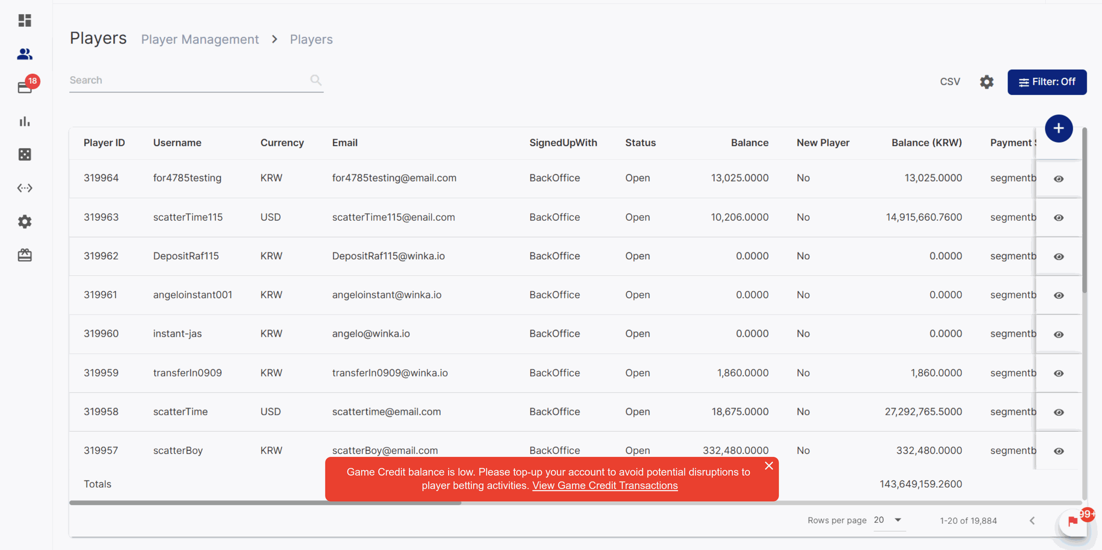The height and width of the screenshot is (550, 1102).
Task: Open the dashboard grid icon in sidebar
Action: click(25, 20)
